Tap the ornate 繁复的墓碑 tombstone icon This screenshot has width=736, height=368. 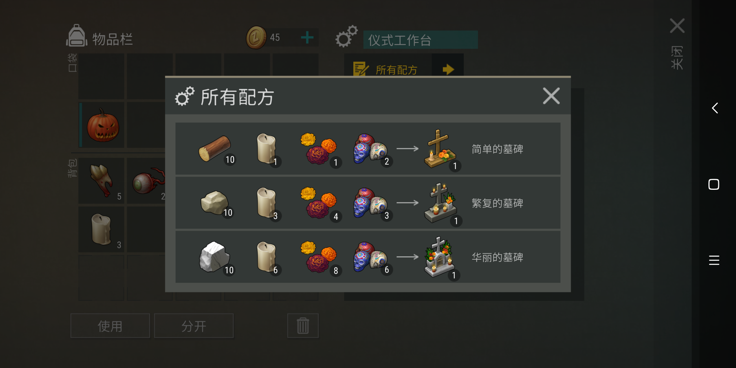click(440, 203)
